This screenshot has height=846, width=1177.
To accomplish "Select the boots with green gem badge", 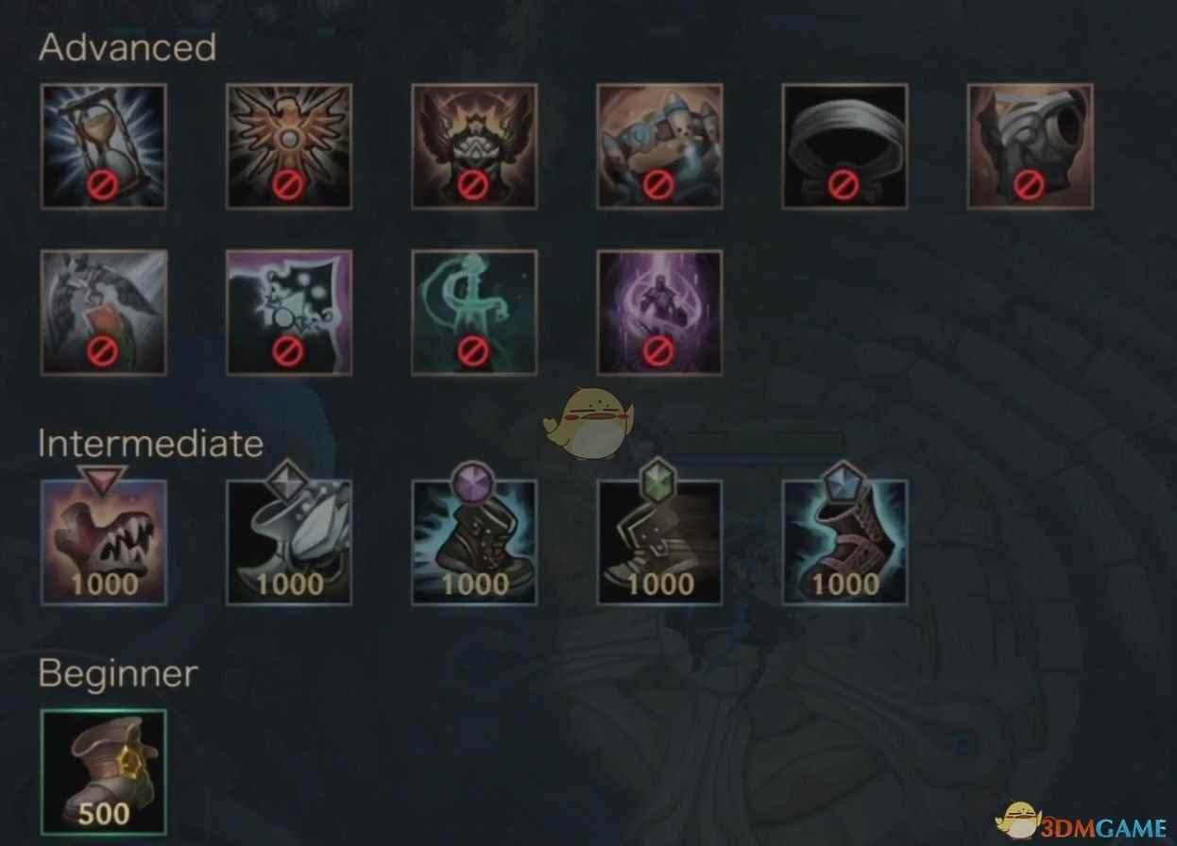I will tap(659, 542).
